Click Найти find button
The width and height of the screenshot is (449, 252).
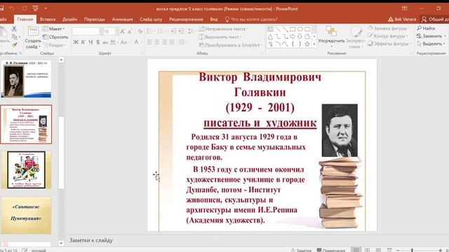pos(426,28)
